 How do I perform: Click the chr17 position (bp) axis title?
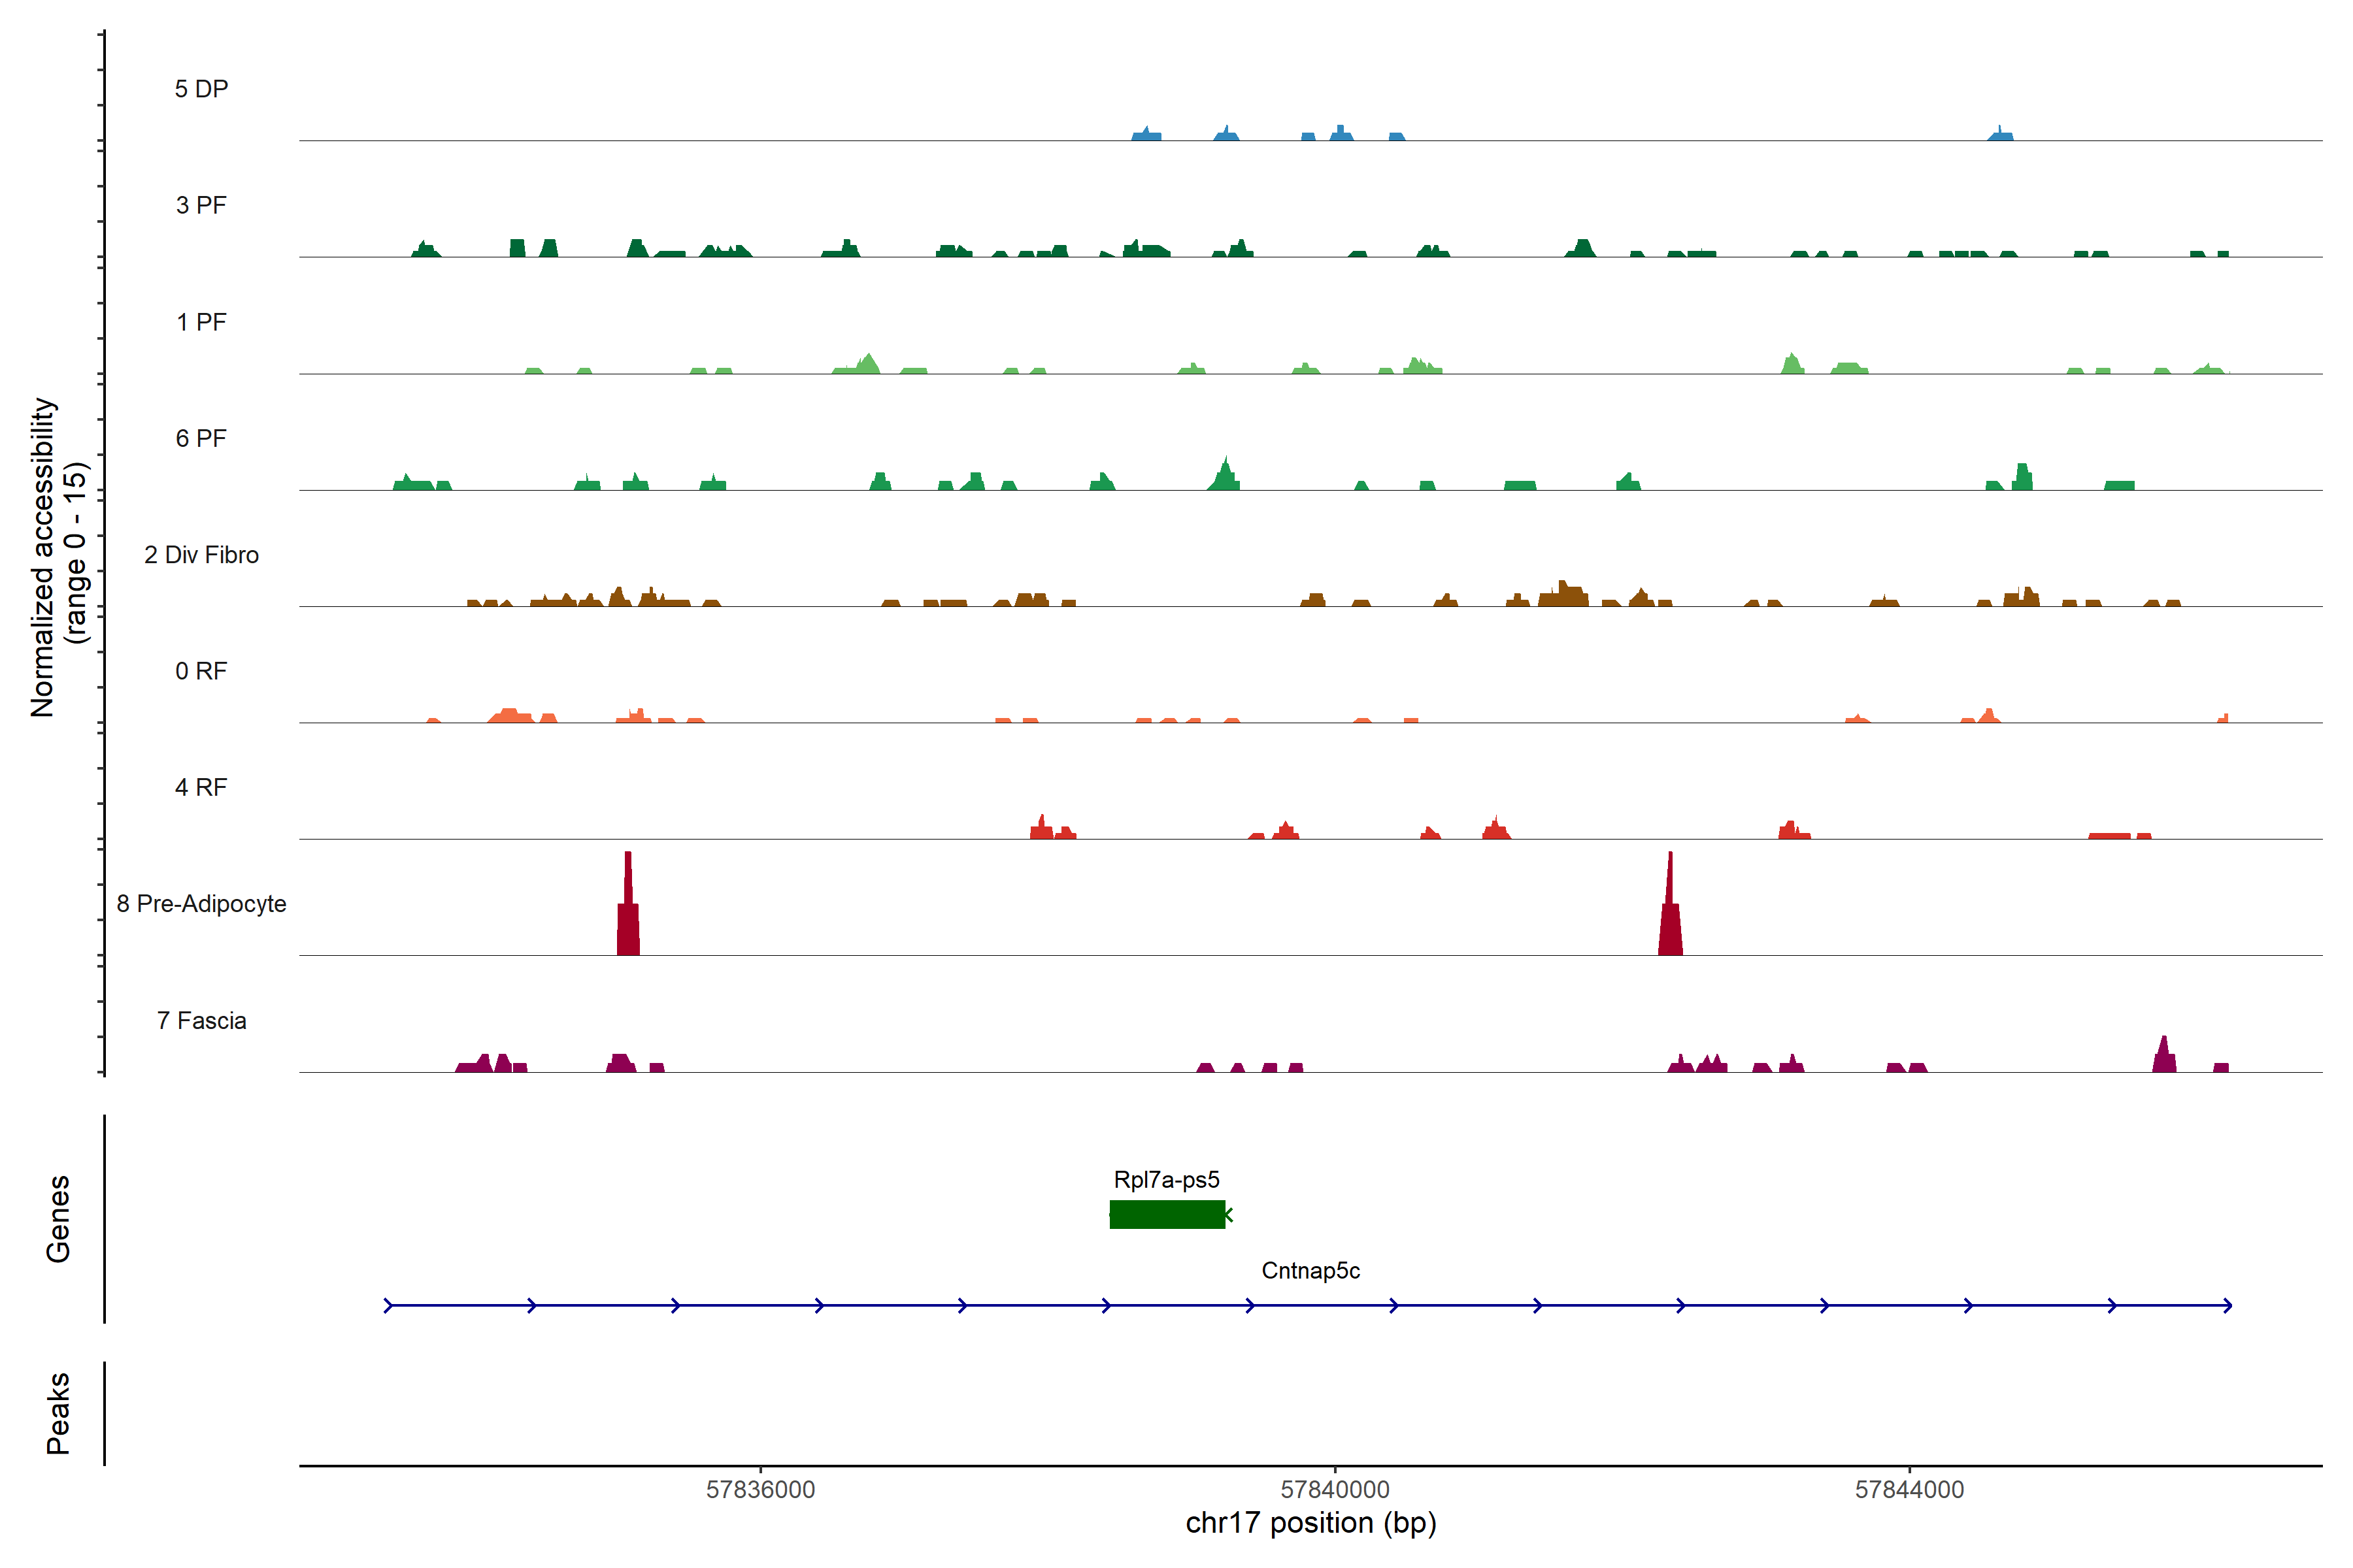1310,1523
